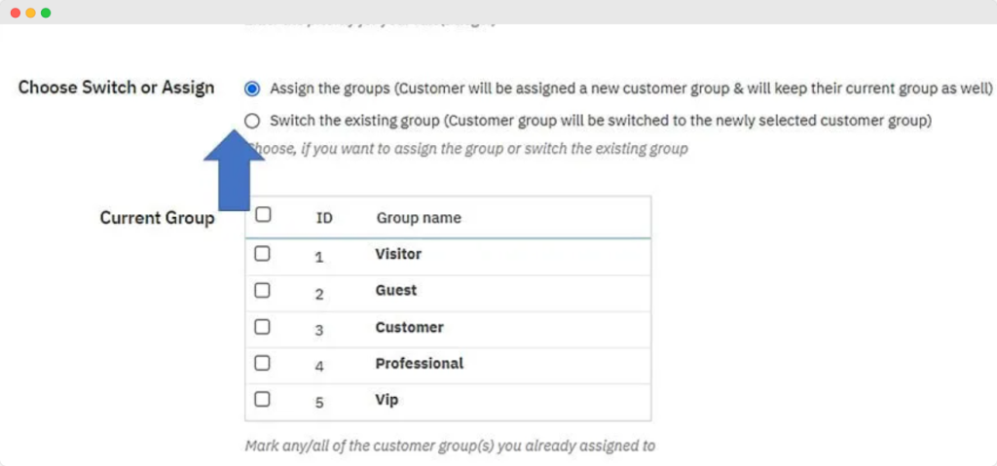Mark the Customer group checkbox
The height and width of the screenshot is (466, 997).
(x=262, y=327)
